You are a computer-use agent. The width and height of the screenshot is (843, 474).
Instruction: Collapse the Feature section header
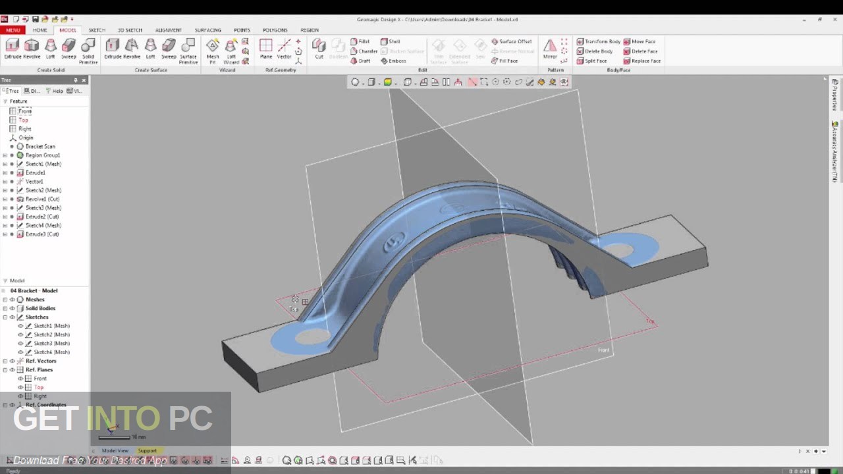coord(5,101)
